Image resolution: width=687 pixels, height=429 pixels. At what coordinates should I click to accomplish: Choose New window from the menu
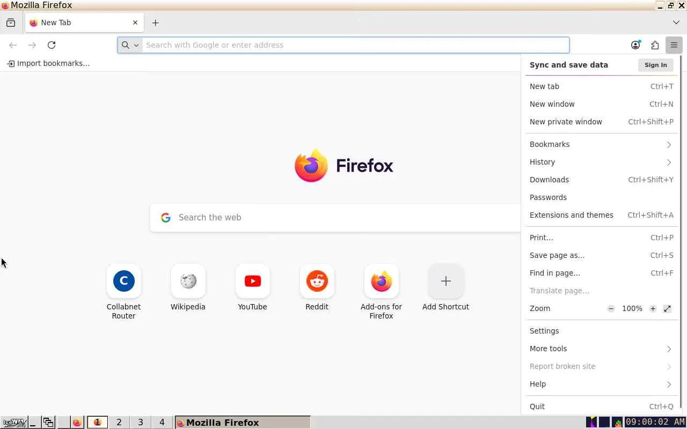(x=601, y=104)
